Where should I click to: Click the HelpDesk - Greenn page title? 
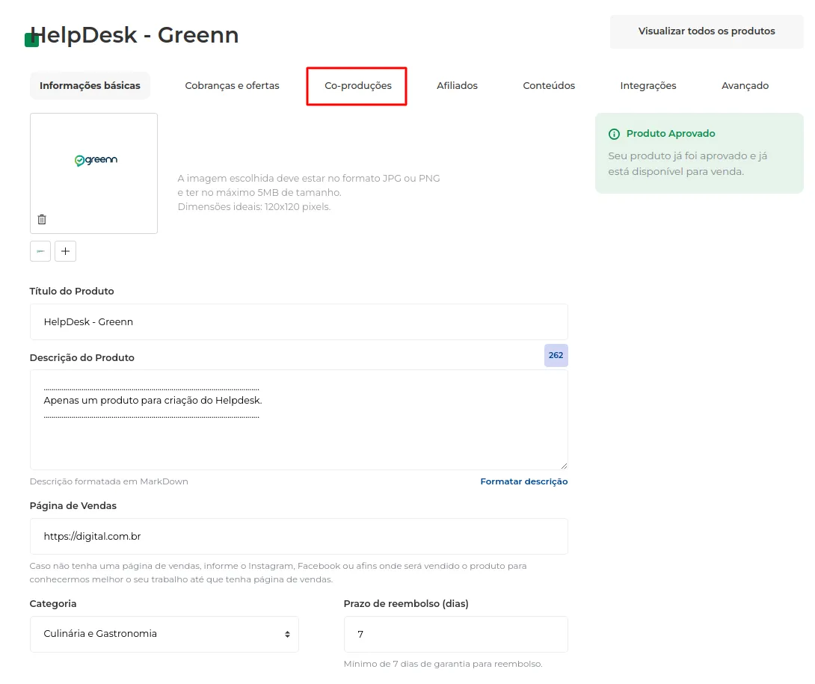coord(135,35)
